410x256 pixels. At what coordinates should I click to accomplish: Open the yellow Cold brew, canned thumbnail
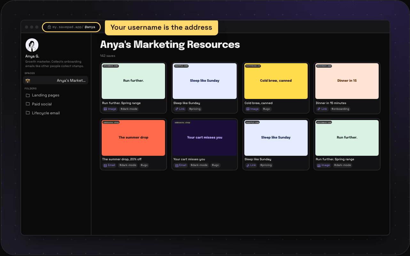pyautogui.click(x=276, y=81)
